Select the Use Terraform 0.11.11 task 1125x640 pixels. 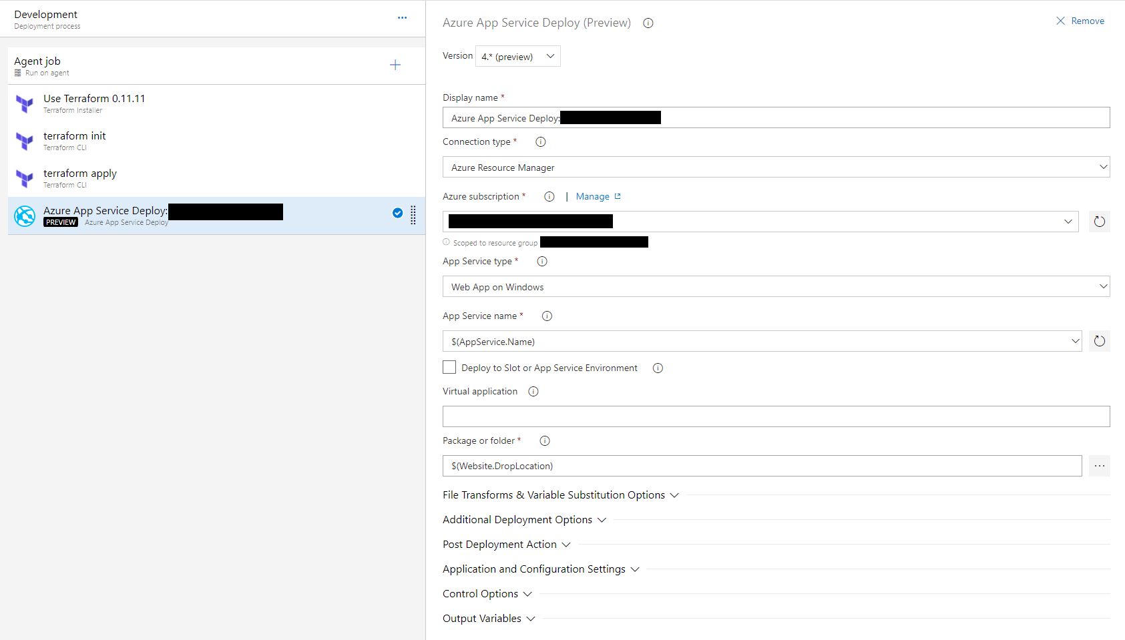216,103
